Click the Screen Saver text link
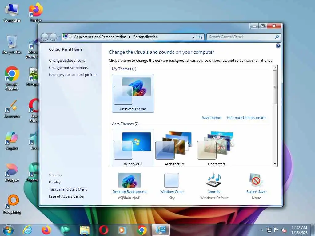315x236 pixels. tap(257, 192)
